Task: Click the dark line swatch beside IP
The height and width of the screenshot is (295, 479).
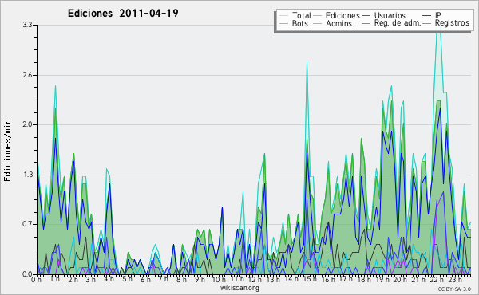Action: pyautogui.click(x=427, y=16)
